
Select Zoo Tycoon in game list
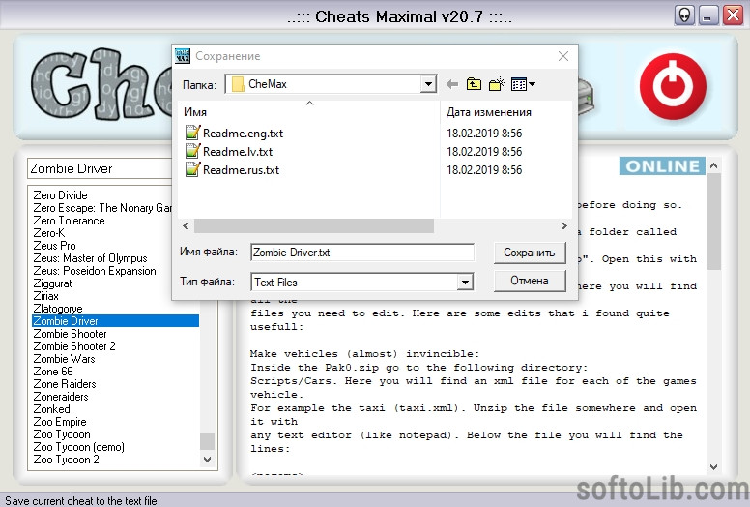click(x=62, y=434)
